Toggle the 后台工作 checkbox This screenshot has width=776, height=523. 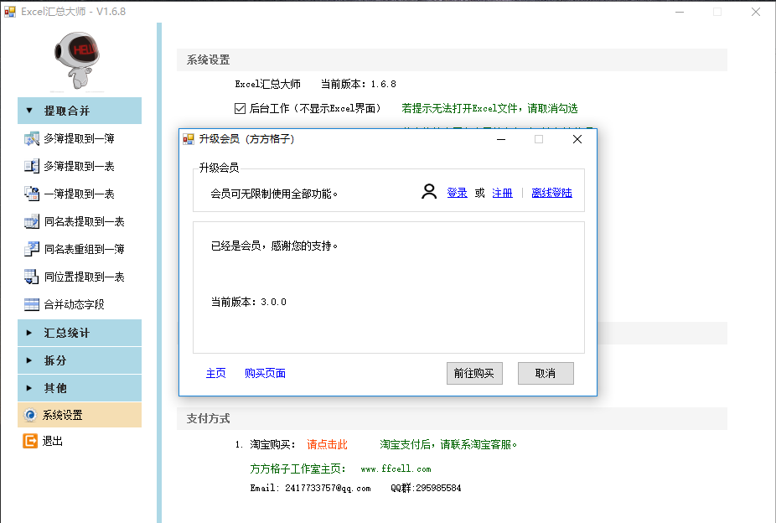click(240, 108)
